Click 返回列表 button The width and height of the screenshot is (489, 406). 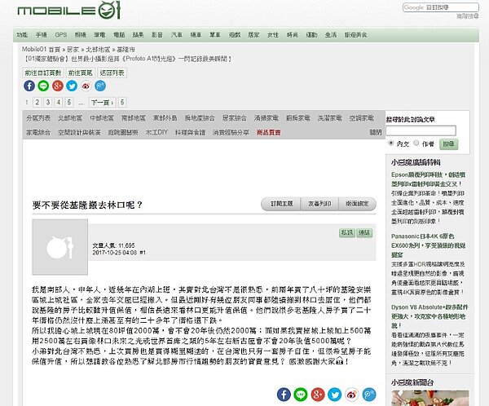click(x=112, y=73)
